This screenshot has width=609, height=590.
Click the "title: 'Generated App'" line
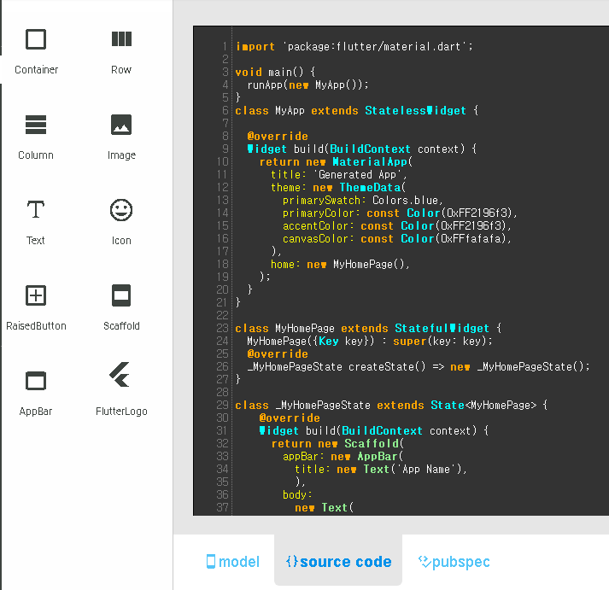pyautogui.click(x=338, y=175)
